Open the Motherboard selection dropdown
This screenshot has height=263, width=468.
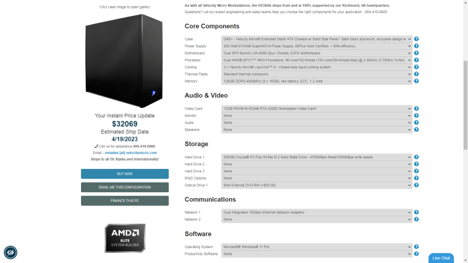(317, 53)
